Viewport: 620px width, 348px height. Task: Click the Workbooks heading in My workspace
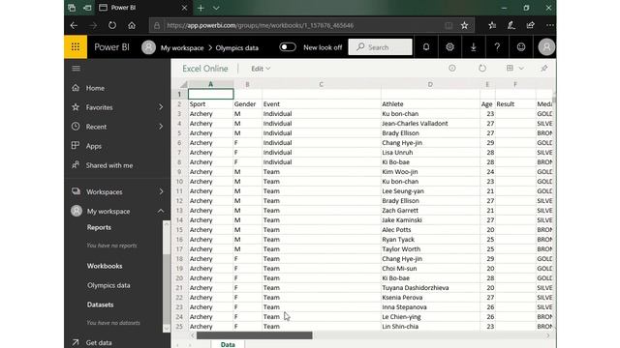[105, 266]
